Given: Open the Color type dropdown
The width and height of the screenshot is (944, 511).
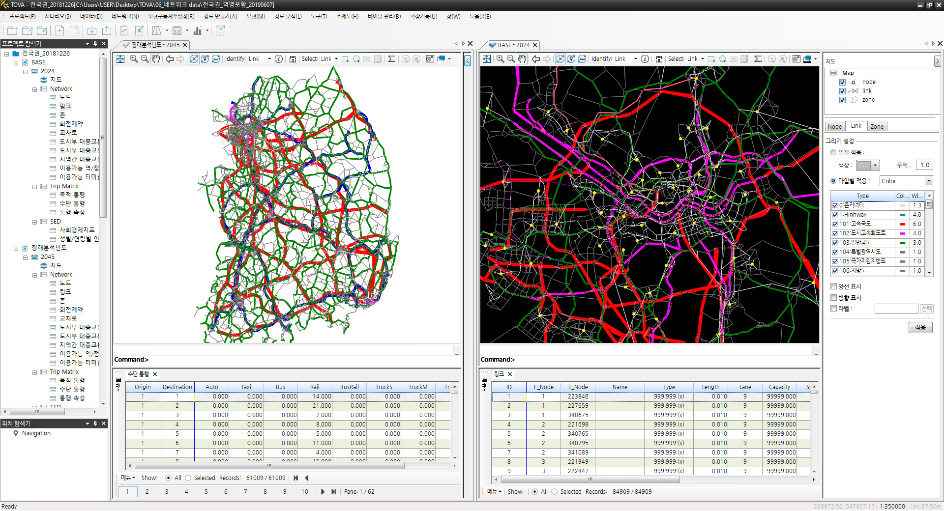Looking at the screenshot, I should coord(929,181).
